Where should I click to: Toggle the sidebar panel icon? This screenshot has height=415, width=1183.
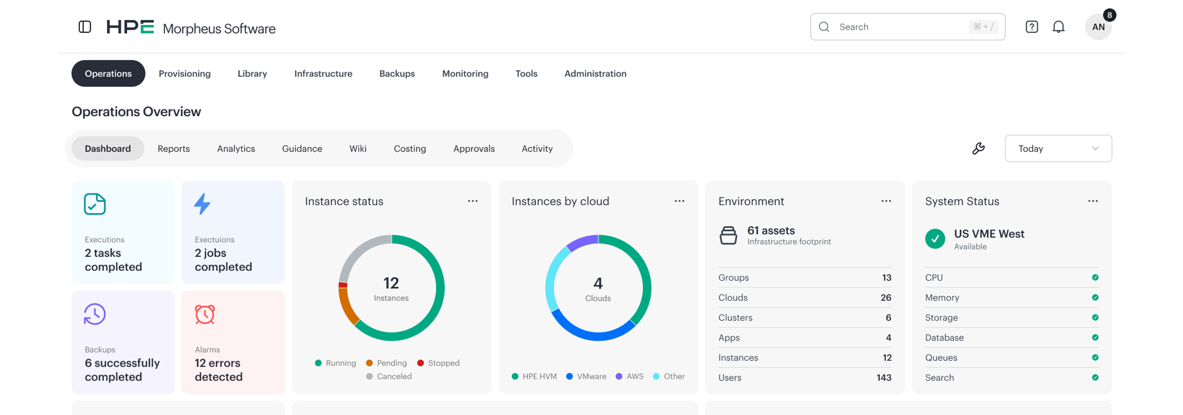tap(85, 27)
